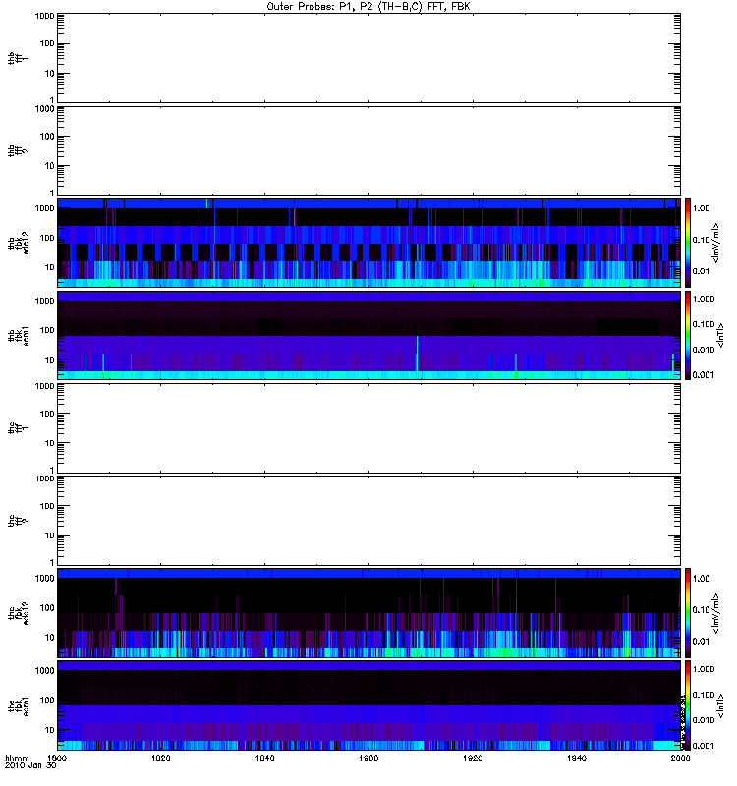737x786 pixels.
Task: Click the '<|mV/m|>' unit label beside thb edc12 color bar
Action: [716, 243]
